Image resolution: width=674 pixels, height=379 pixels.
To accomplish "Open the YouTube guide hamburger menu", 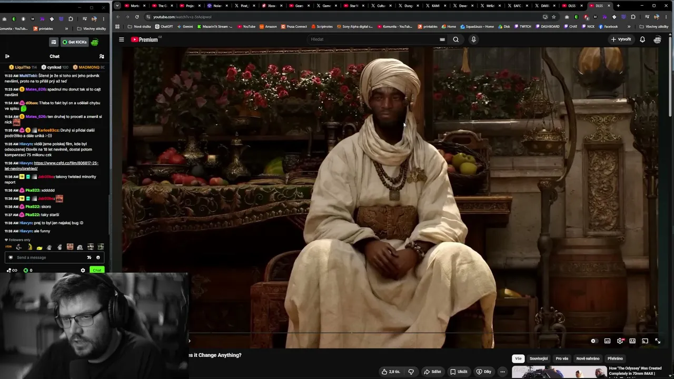I will tap(121, 39).
